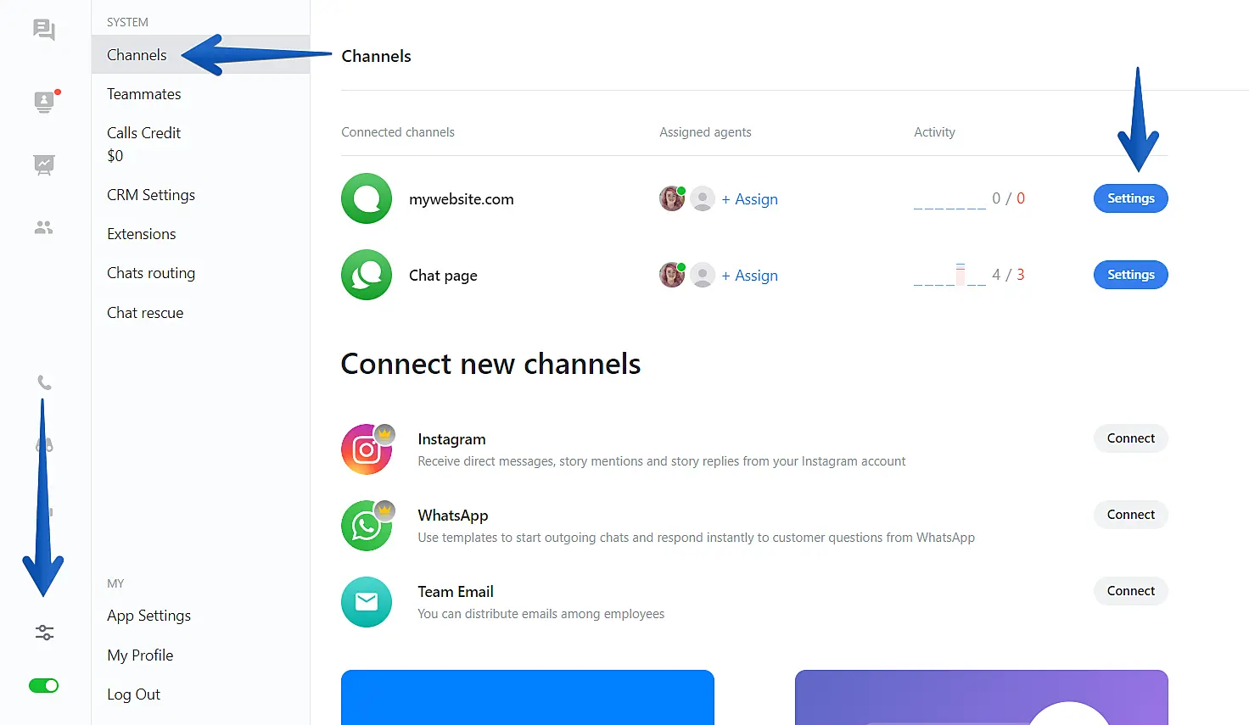Open Settings for mywebsite.com channel
This screenshot has height=725, width=1249.
[1130, 198]
